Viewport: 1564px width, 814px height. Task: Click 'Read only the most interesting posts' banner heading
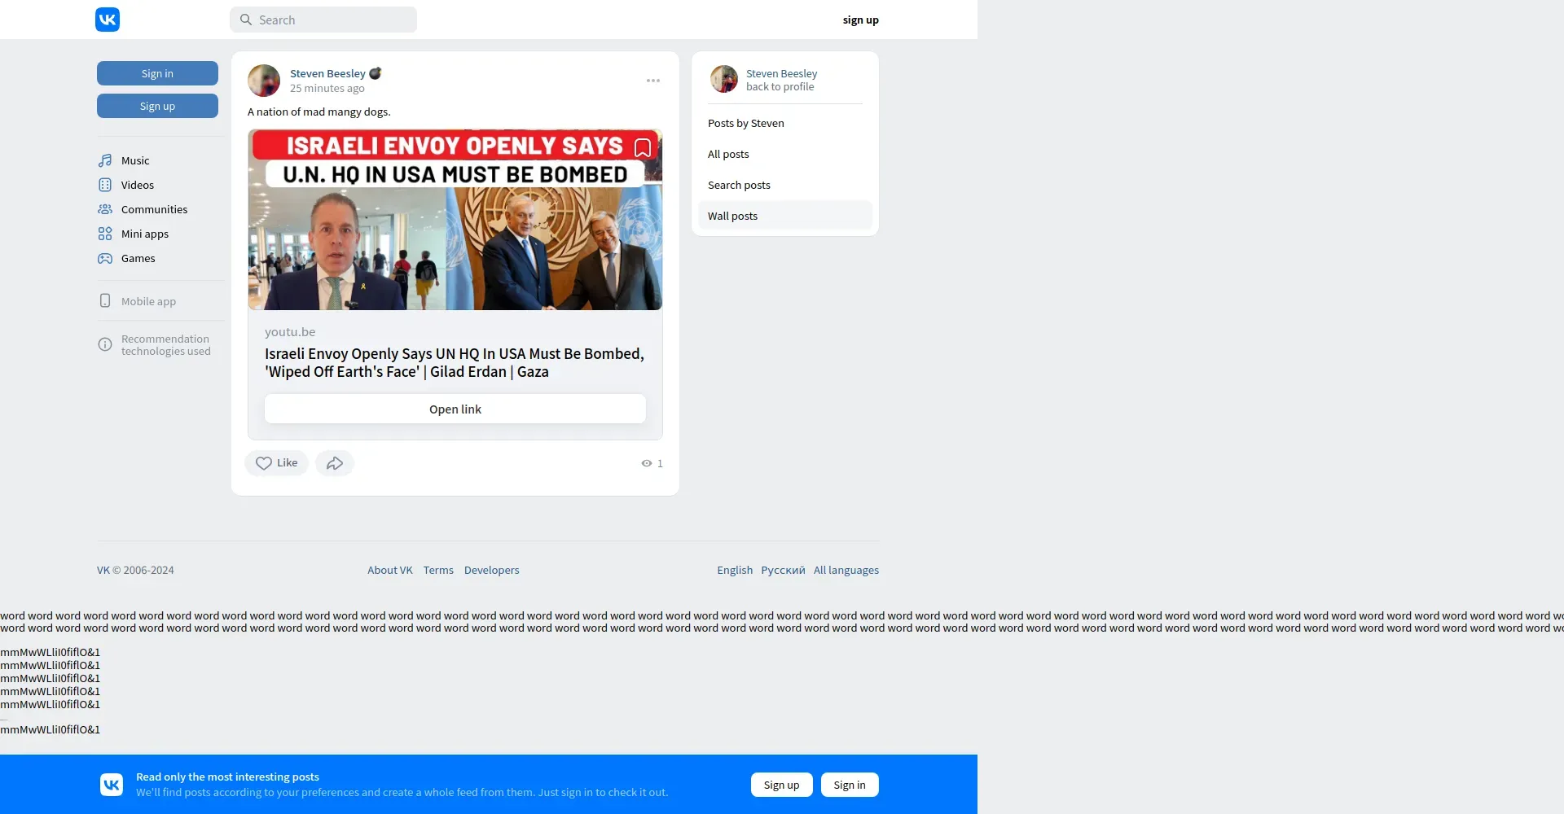pos(227,777)
